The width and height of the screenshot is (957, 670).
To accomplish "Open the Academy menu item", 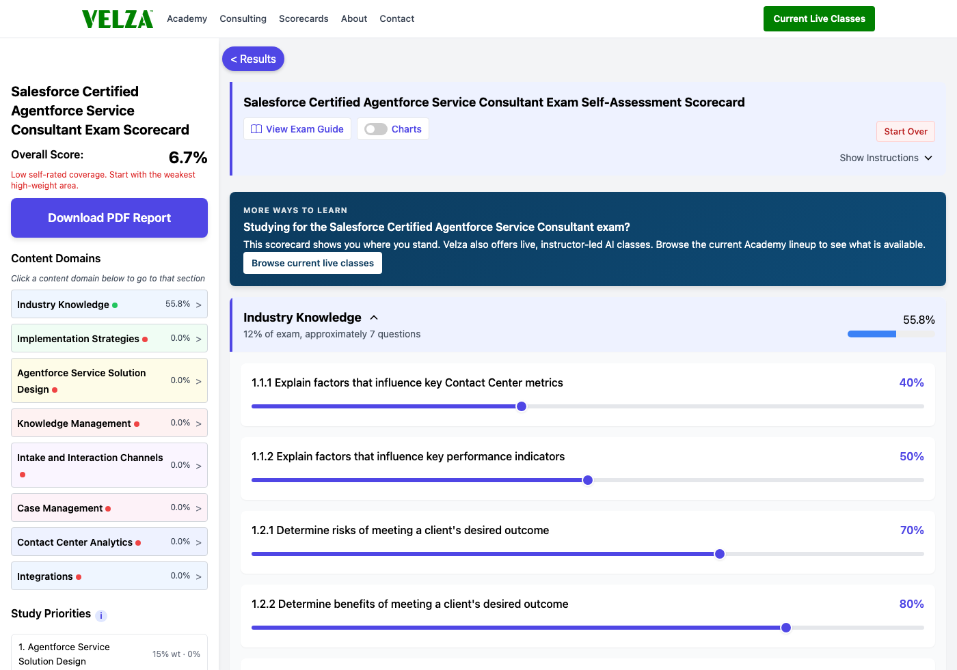I will [187, 18].
